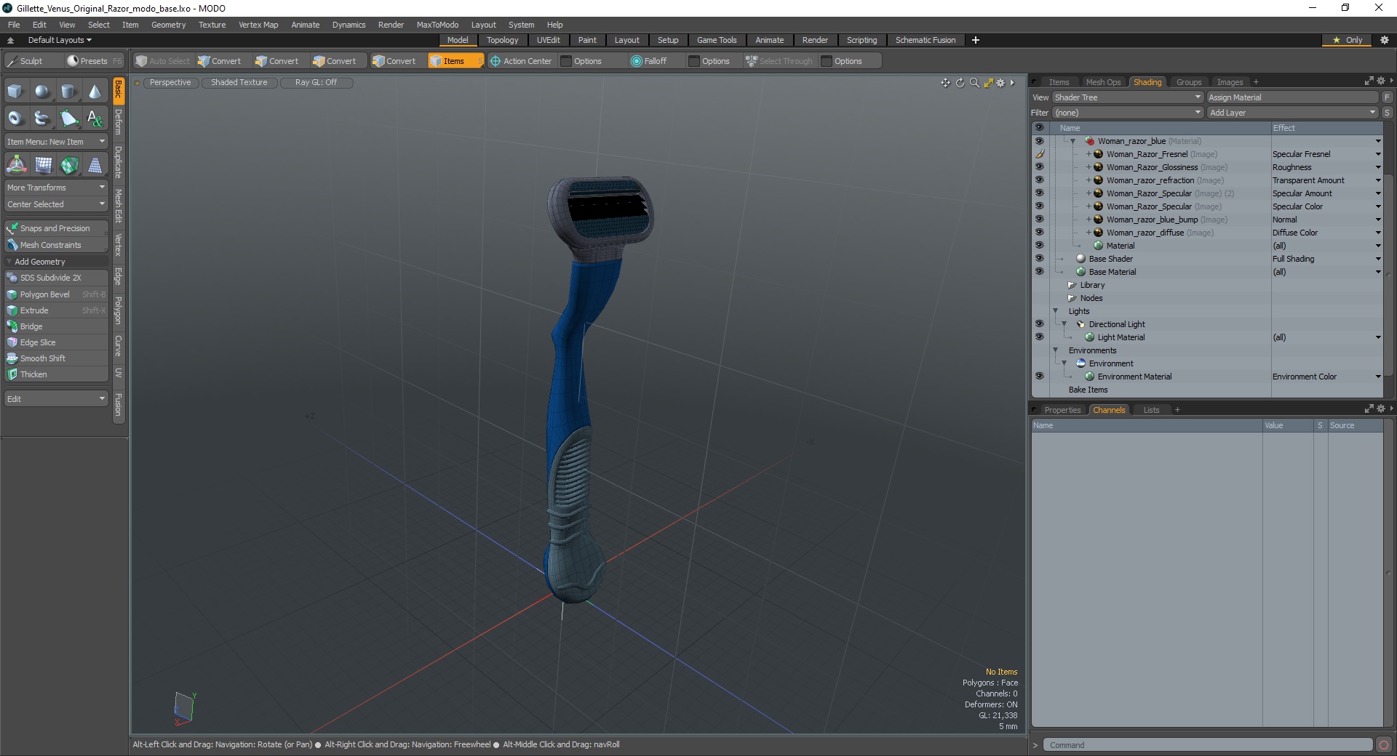Click the Command input field

[1208, 745]
